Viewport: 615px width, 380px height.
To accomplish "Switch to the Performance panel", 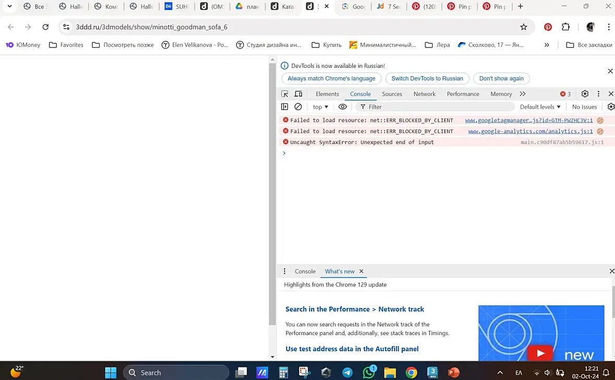I will point(463,94).
